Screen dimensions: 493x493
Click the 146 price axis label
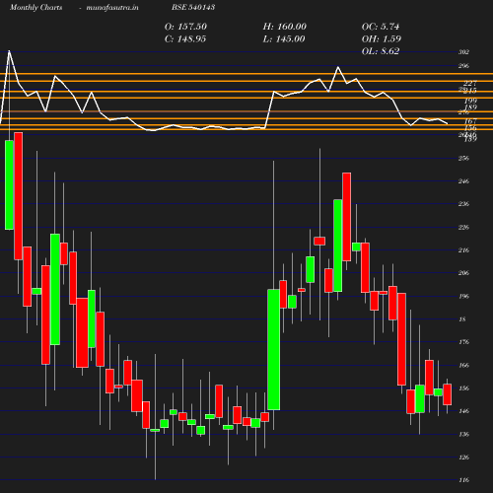[x=463, y=411]
